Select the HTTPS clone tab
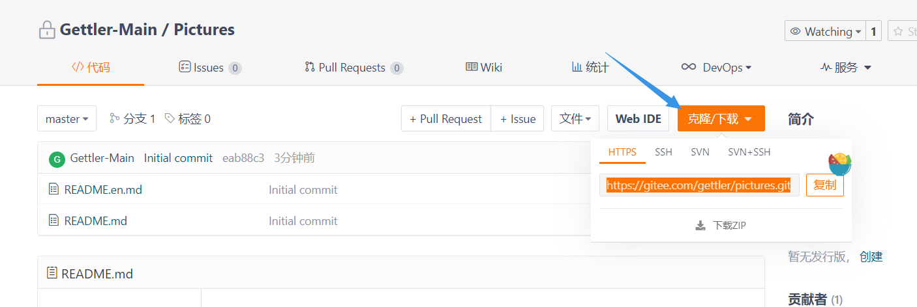The width and height of the screenshot is (917, 307). tap(622, 152)
